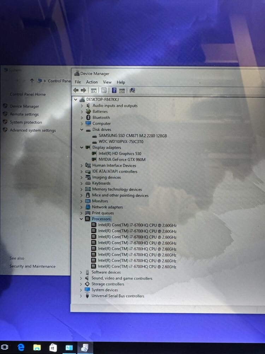Viewport: 265px width, 354px height.
Task: Expand the Human Interface Devices category
Action: [82, 165]
